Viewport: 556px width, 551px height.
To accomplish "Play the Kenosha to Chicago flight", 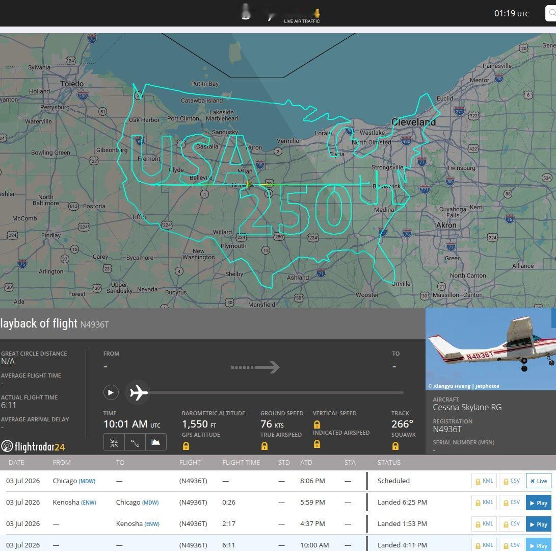I will tap(538, 503).
